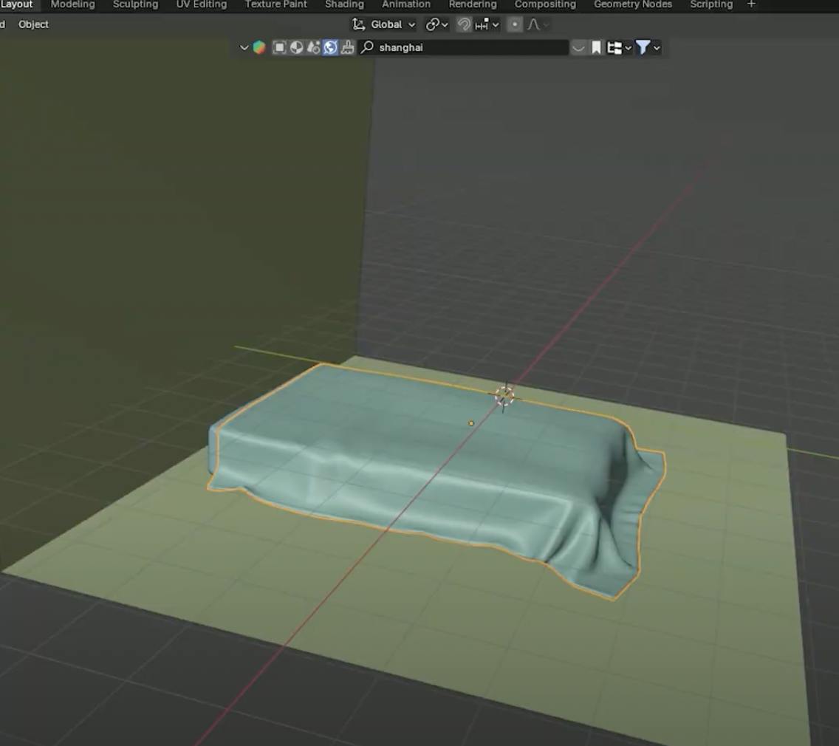Viewport: 839px width, 746px height.
Task: Select the brush asset filter icon
Action: coord(347,47)
